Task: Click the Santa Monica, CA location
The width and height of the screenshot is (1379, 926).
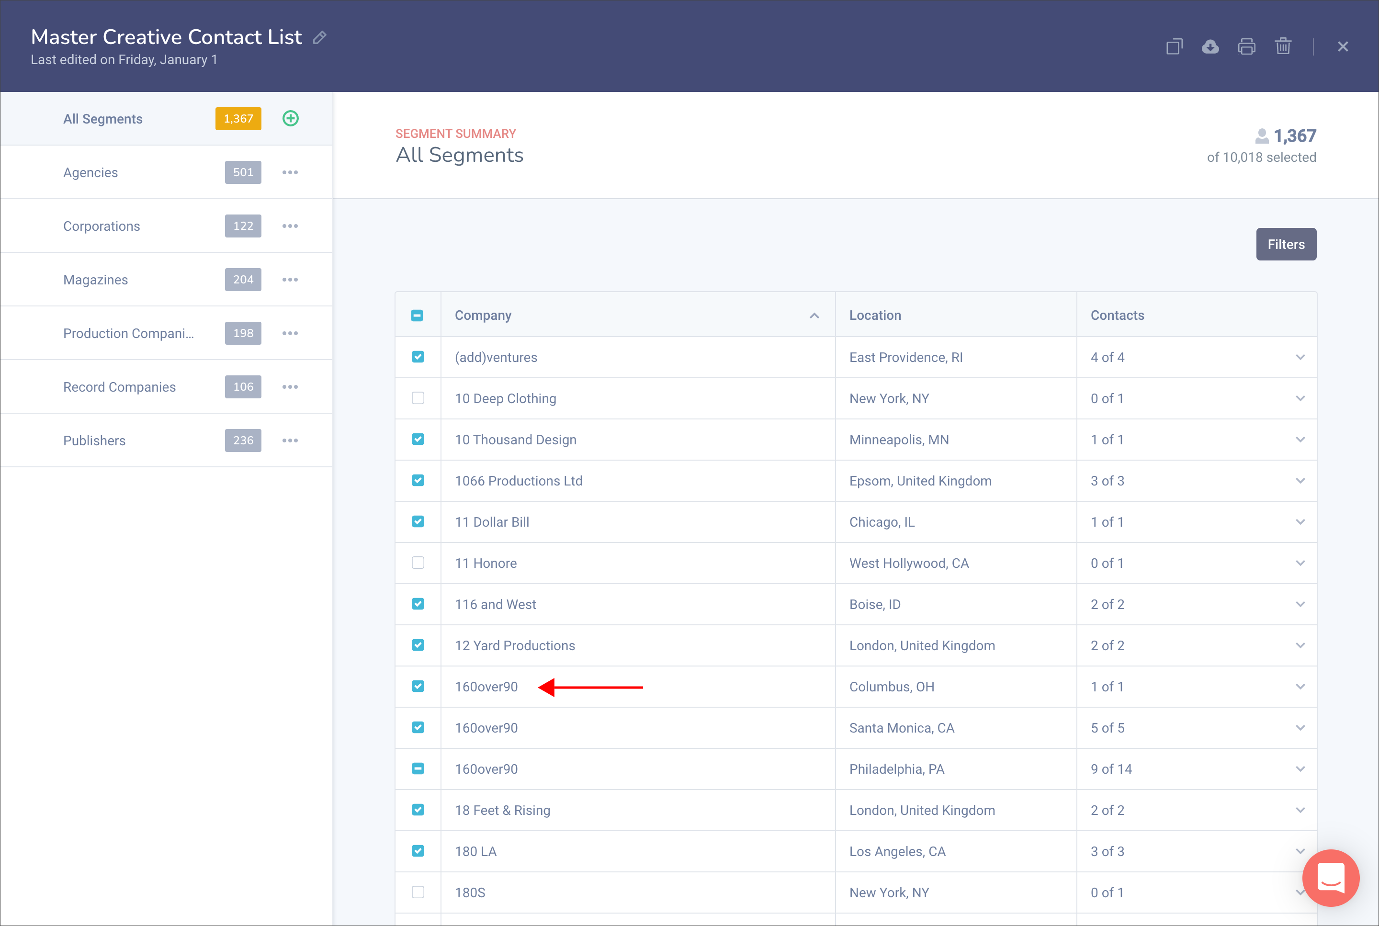Action: click(x=901, y=728)
